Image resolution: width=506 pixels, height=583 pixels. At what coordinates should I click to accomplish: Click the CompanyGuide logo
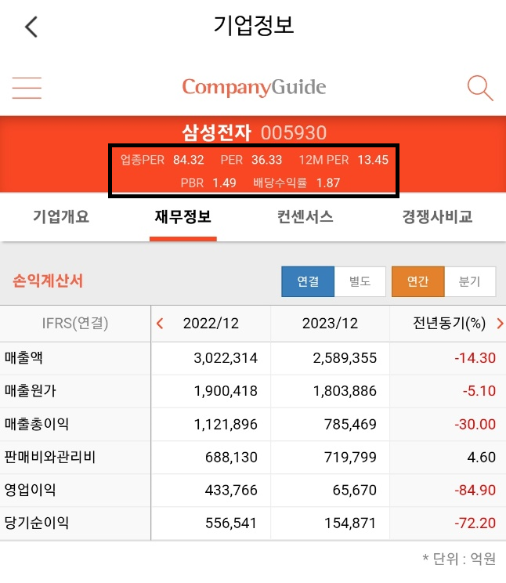pos(254,88)
